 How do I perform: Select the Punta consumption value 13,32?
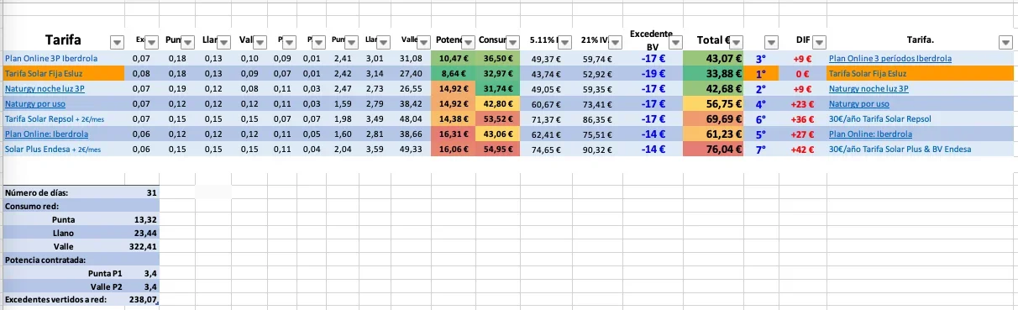[142, 219]
